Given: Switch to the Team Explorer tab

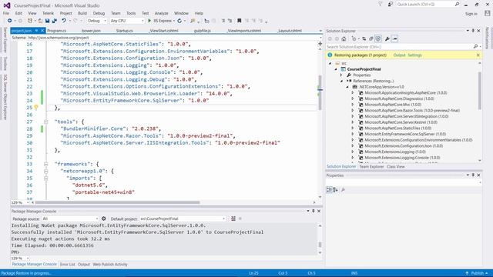Looking at the screenshot, I should pos(371,167).
